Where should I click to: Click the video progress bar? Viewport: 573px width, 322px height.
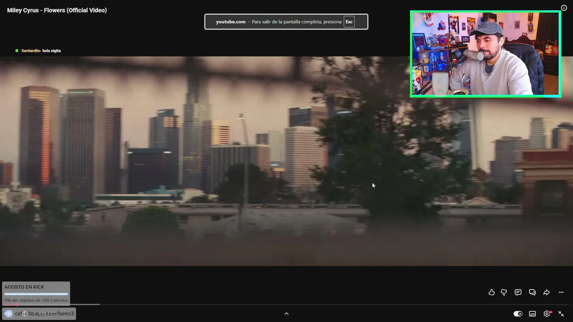coord(286,305)
